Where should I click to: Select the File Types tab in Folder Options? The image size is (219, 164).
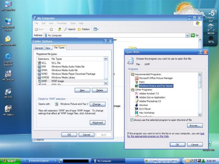coord(59,47)
